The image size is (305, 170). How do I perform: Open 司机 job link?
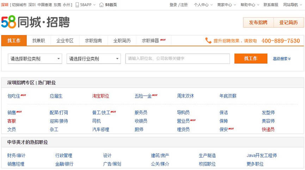coord(96,121)
